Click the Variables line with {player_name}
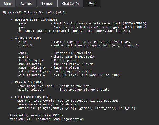 click(x=76, y=108)
